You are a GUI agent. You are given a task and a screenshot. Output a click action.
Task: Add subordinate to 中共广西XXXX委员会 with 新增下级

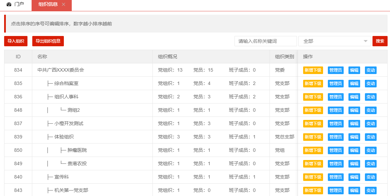(x=313, y=70)
